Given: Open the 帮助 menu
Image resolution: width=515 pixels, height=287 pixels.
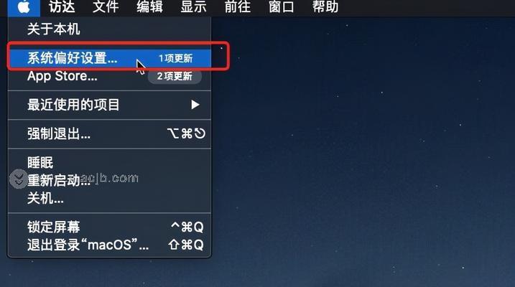Looking at the screenshot, I should point(325,7).
